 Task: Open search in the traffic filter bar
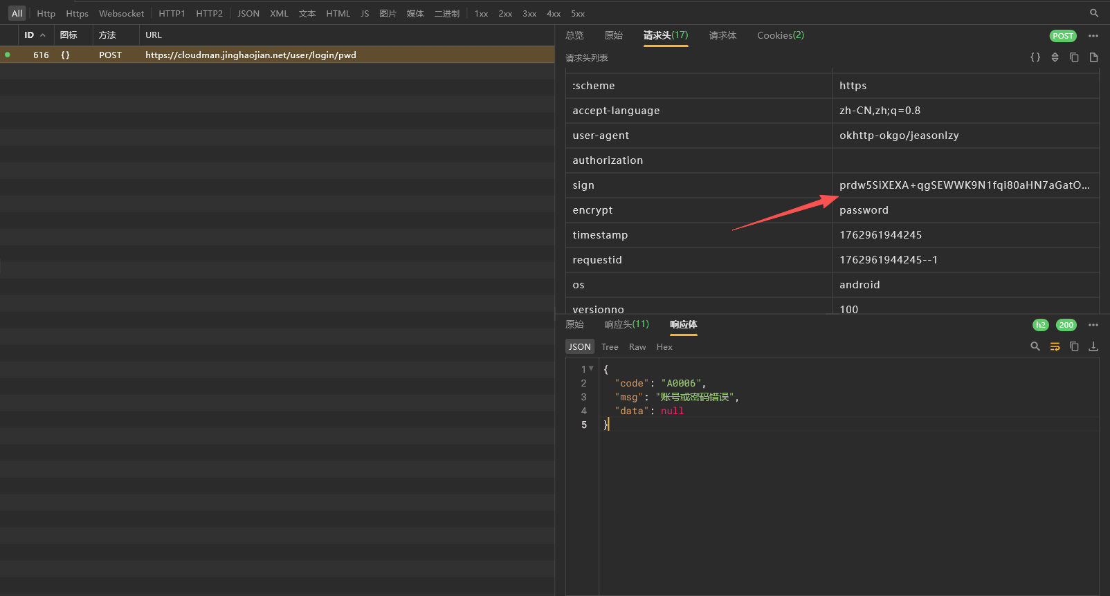point(1094,13)
